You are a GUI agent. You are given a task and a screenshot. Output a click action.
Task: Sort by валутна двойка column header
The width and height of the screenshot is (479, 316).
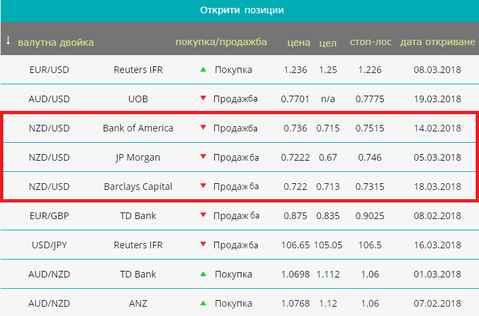pos(56,42)
